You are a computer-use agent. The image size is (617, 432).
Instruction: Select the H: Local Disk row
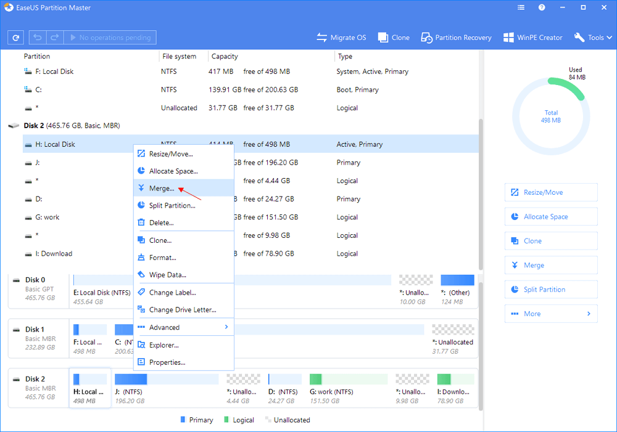coord(251,144)
